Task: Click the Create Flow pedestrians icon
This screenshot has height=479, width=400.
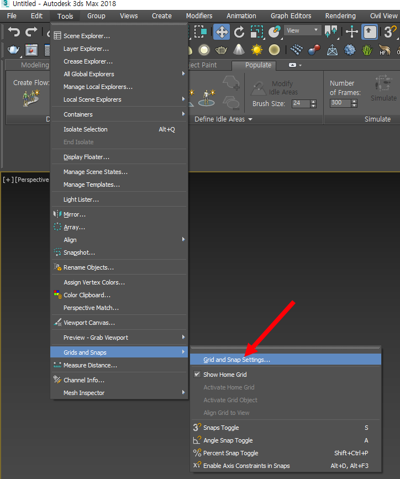Action: click(31, 98)
